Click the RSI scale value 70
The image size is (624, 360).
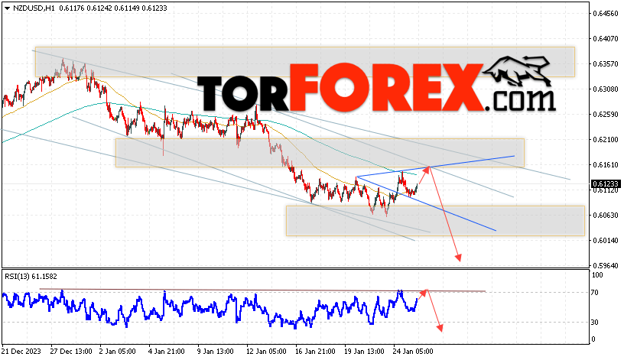pos(594,293)
